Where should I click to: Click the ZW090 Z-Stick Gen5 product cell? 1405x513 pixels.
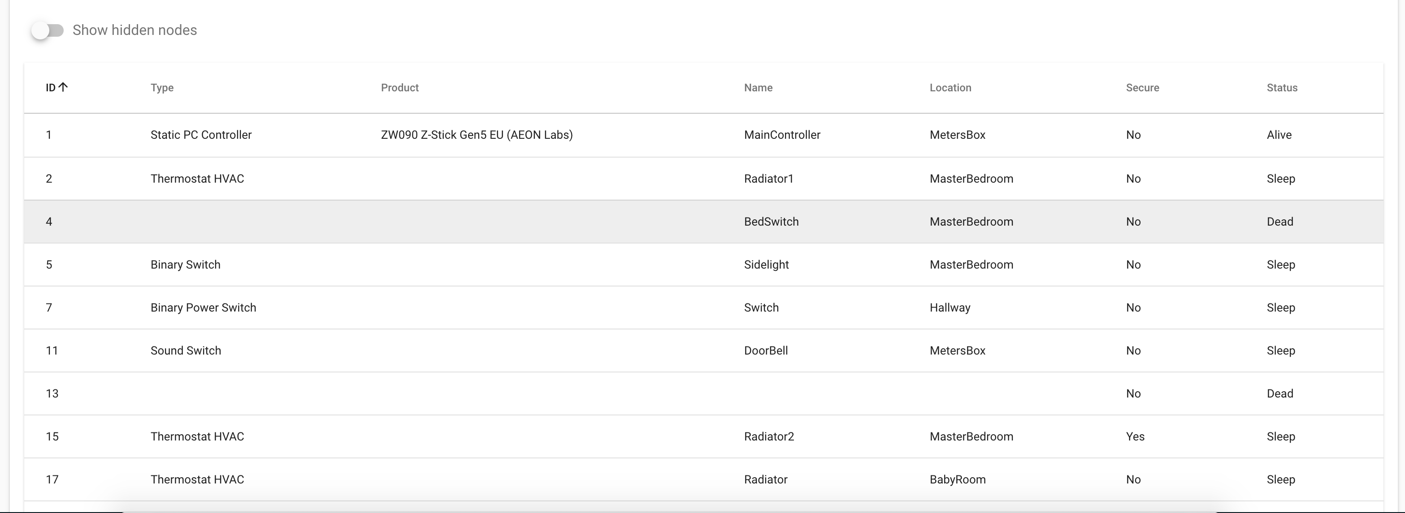coord(476,135)
